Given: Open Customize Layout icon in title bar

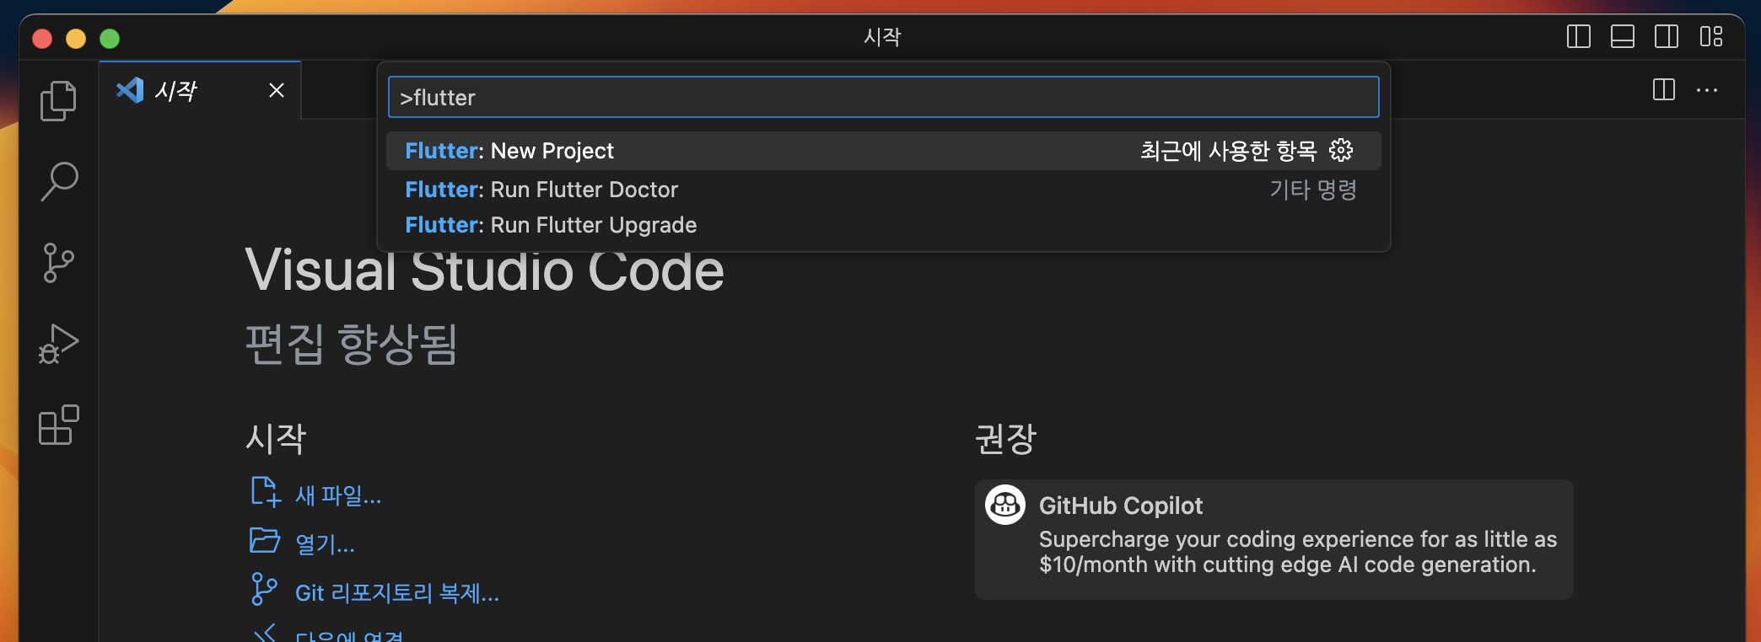Looking at the screenshot, I should pyautogui.click(x=1710, y=37).
